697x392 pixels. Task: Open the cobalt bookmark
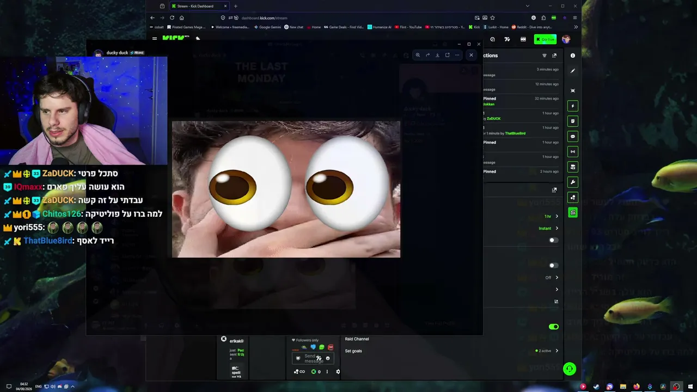157,27
